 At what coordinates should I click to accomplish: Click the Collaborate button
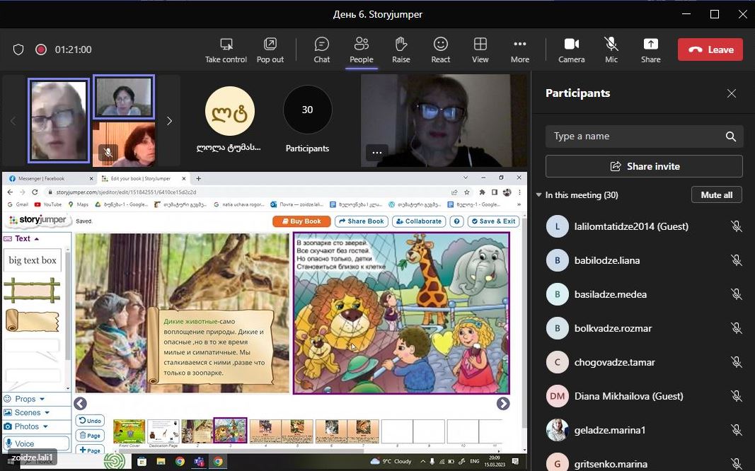(x=419, y=221)
